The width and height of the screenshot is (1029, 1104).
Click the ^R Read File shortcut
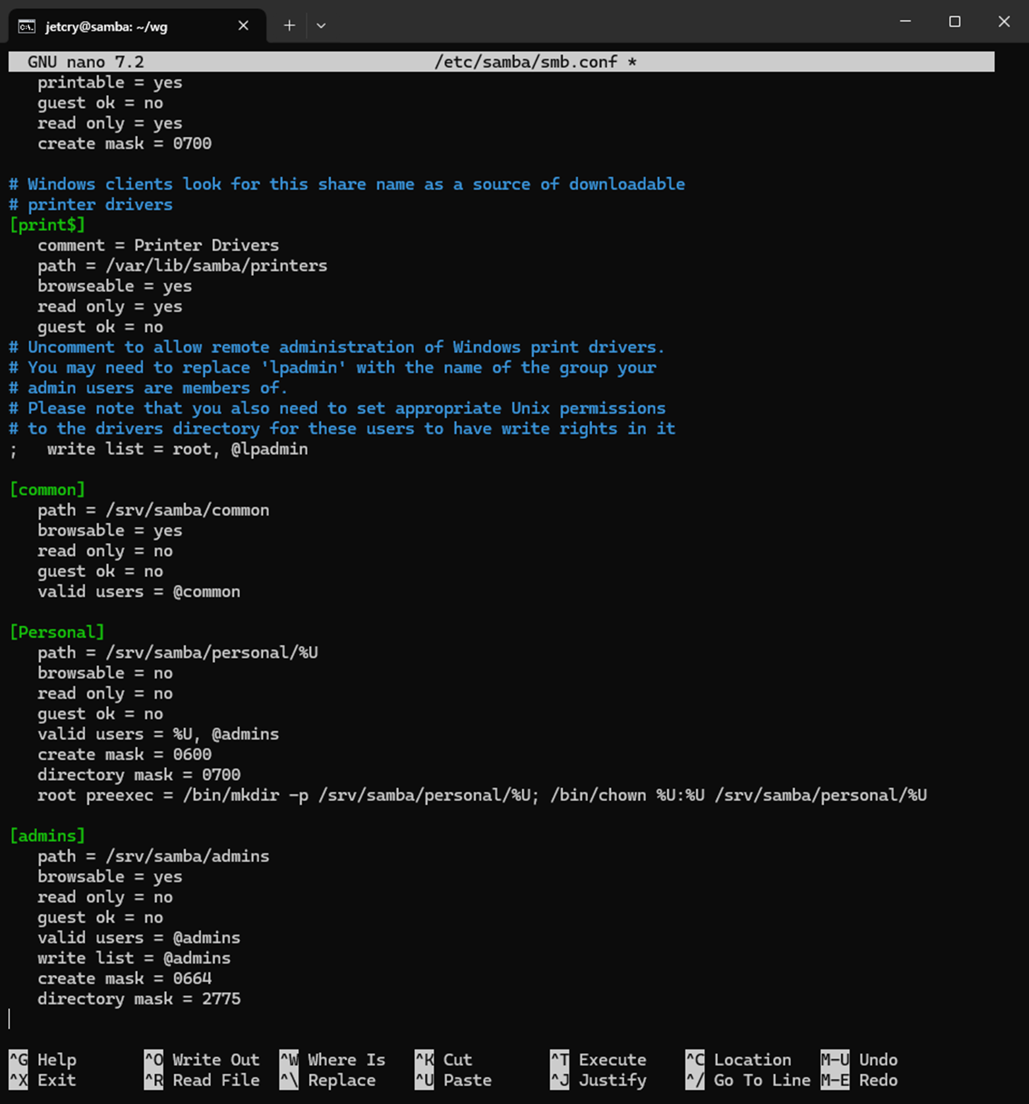[202, 1081]
